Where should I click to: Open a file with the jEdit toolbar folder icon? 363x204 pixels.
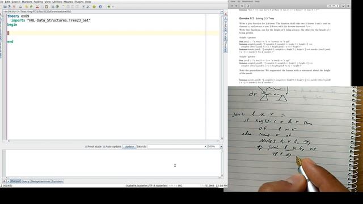click(x=5, y=7)
